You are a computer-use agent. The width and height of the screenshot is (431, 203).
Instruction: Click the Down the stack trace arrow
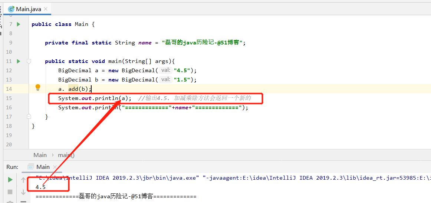coord(23,192)
